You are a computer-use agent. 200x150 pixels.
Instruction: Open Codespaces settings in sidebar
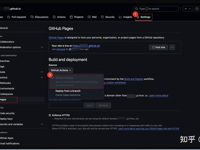pos(6,94)
